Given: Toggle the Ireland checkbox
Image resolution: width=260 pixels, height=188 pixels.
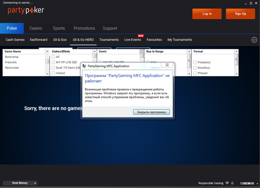Looking at the screenshot, I should click(53, 73).
